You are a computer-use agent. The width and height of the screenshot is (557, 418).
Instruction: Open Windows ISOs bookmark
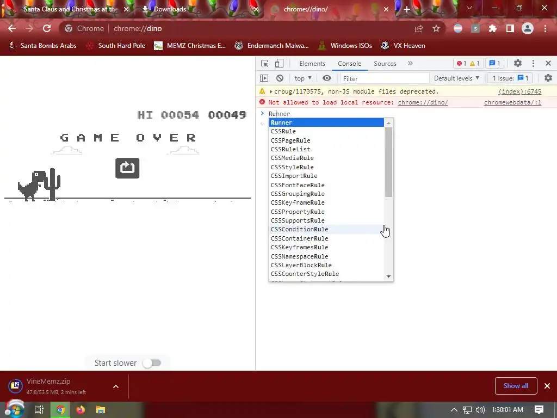click(x=345, y=46)
